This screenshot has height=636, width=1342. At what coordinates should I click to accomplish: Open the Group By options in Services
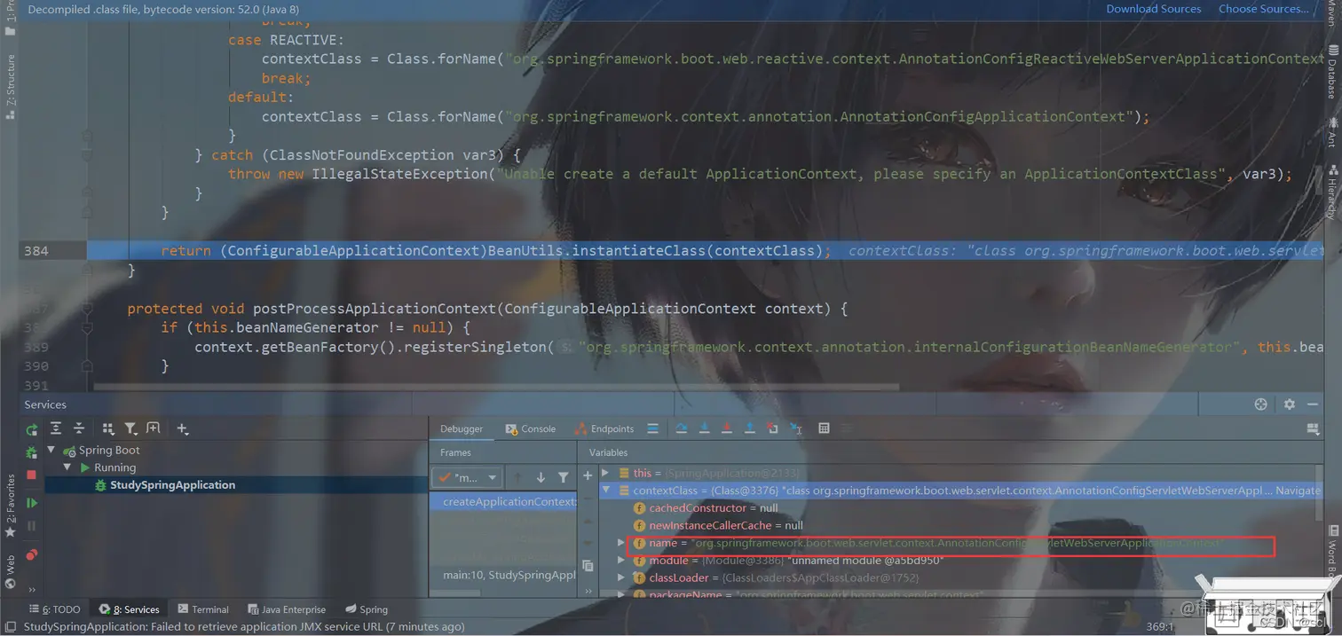pos(108,428)
